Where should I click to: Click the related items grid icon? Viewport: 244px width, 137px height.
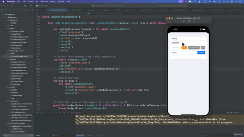37,10
